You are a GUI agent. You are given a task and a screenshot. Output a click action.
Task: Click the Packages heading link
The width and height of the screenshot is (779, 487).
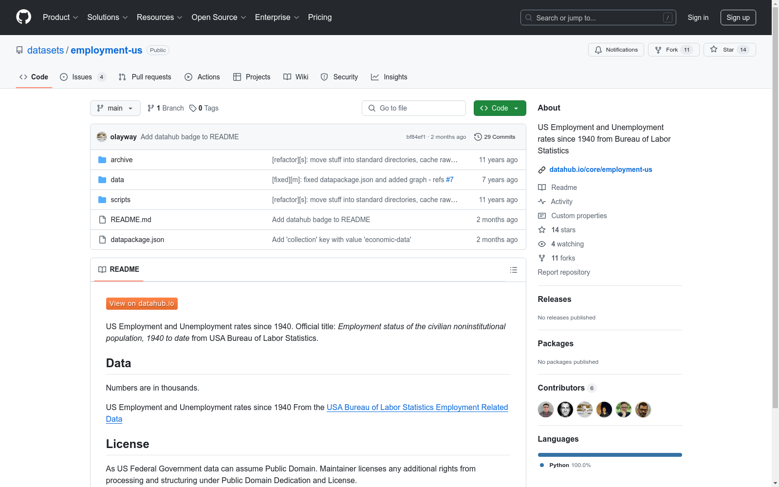(556, 343)
